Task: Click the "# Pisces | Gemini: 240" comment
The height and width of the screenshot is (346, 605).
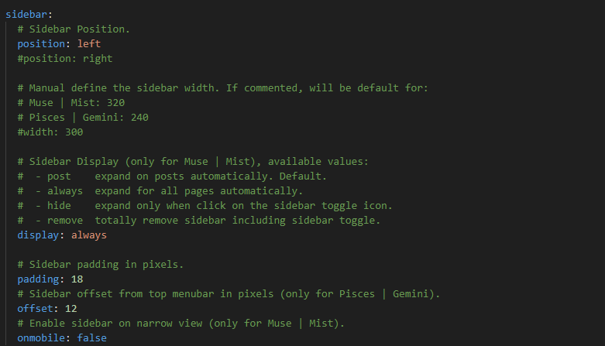Action: tap(83, 117)
